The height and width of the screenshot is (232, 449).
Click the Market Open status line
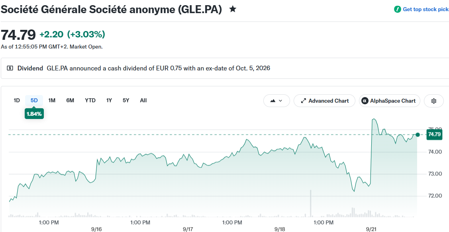[52, 47]
